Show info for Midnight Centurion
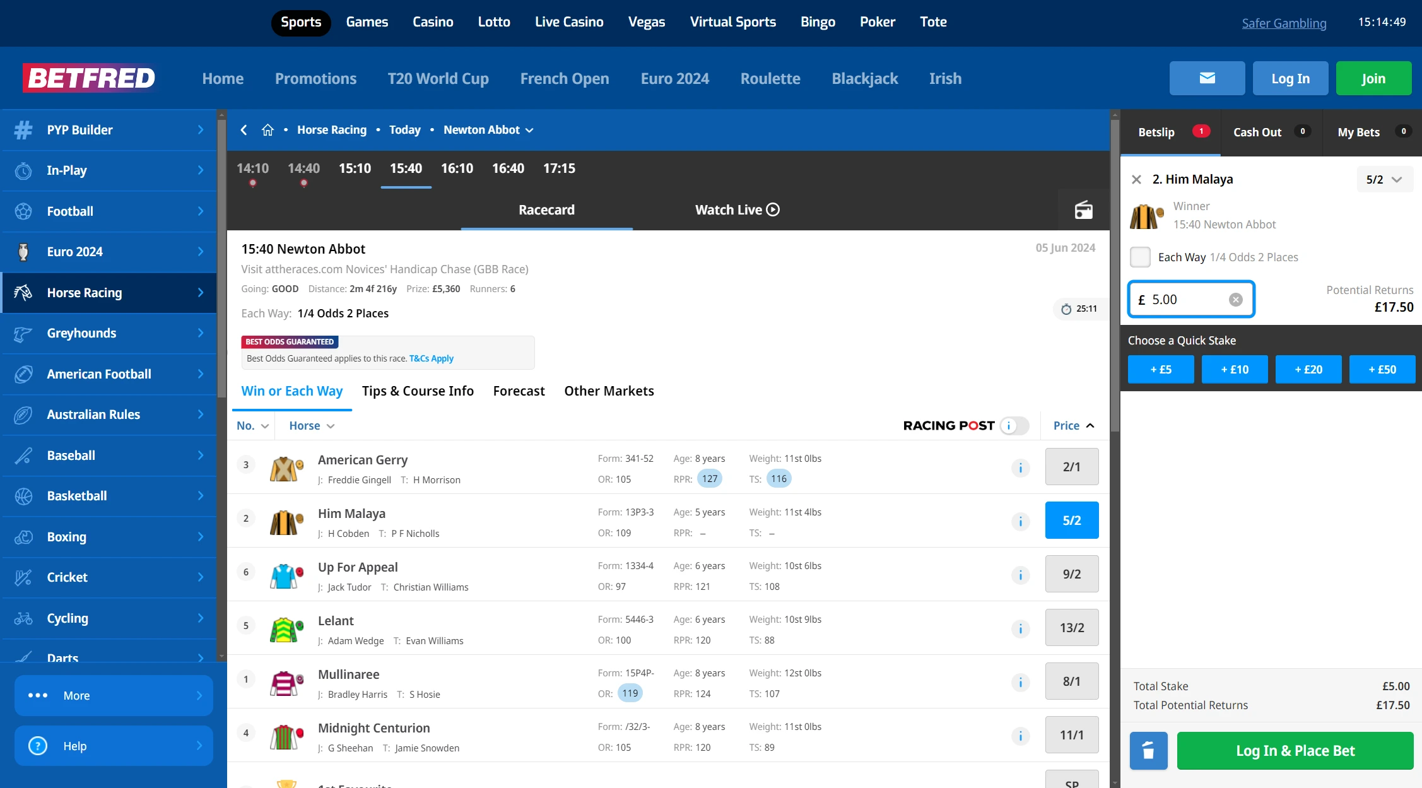Screen dimensions: 1422x788 click(1020, 736)
